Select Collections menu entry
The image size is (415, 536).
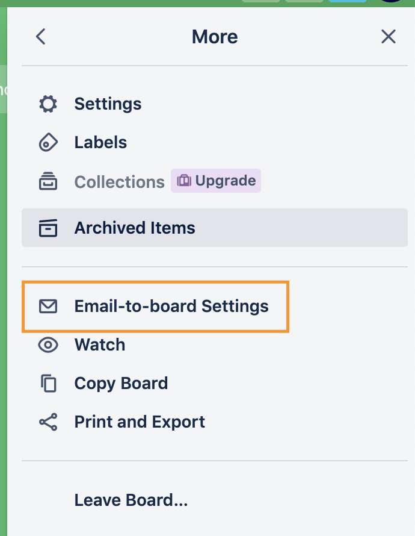(119, 181)
